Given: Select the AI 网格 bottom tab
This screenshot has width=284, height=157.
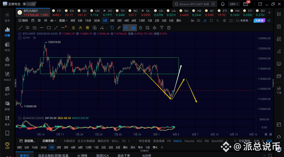Looking at the screenshot, I should tap(82, 155).
